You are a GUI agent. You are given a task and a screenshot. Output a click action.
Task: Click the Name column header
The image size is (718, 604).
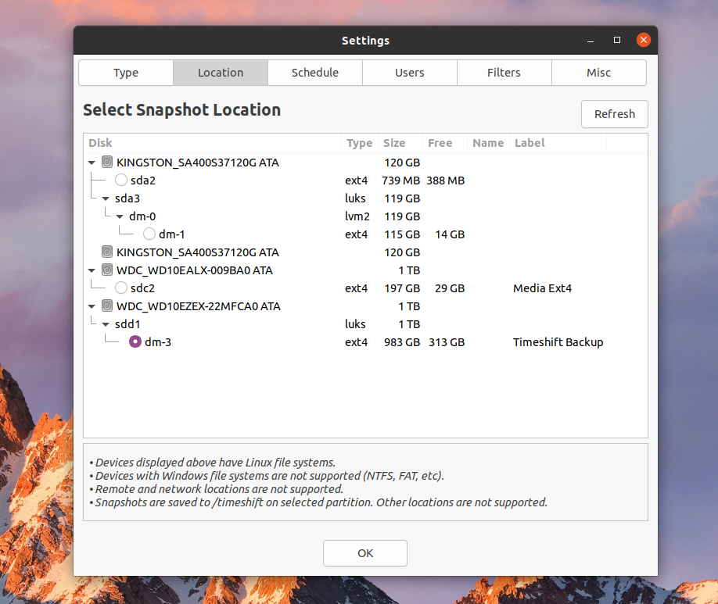[x=488, y=143]
